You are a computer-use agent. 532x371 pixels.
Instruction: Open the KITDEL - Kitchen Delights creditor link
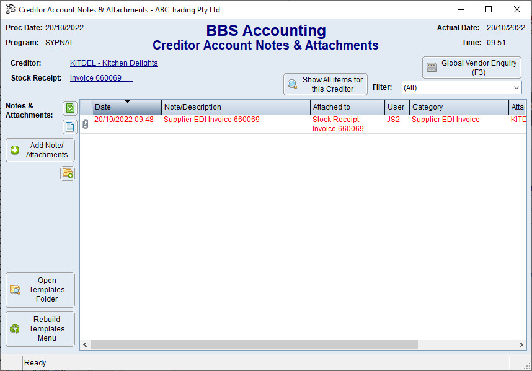click(x=113, y=63)
